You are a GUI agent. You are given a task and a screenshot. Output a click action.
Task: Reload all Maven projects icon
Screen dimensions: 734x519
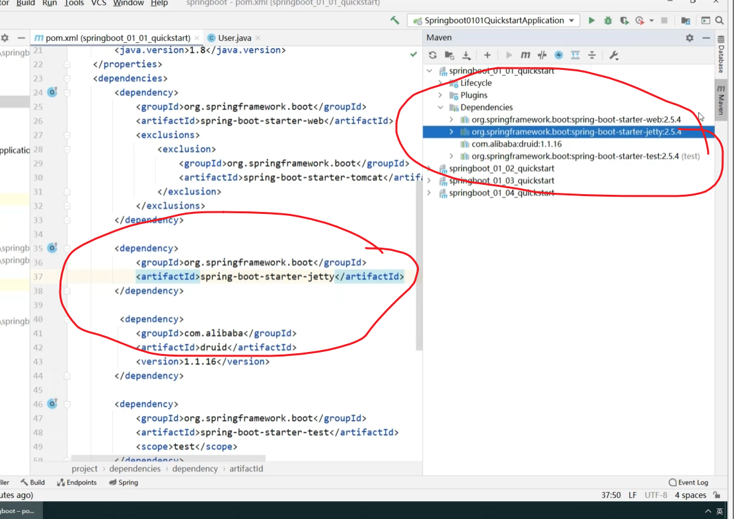pos(433,55)
